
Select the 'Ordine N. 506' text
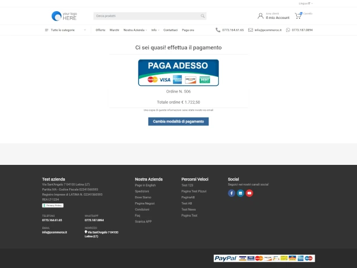[x=178, y=91]
